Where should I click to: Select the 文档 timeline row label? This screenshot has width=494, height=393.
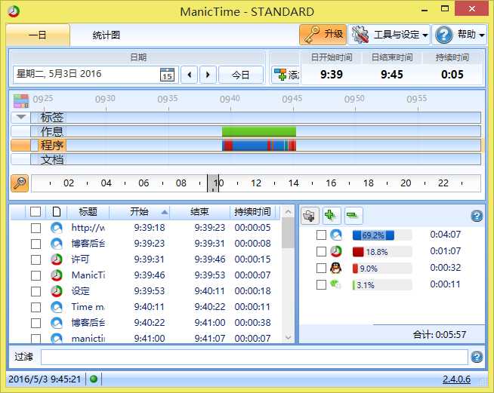(x=52, y=159)
